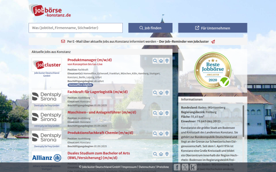Click house icon for Produktionsfachkraft Chemie
The height and width of the screenshot is (172, 276).
(161, 133)
